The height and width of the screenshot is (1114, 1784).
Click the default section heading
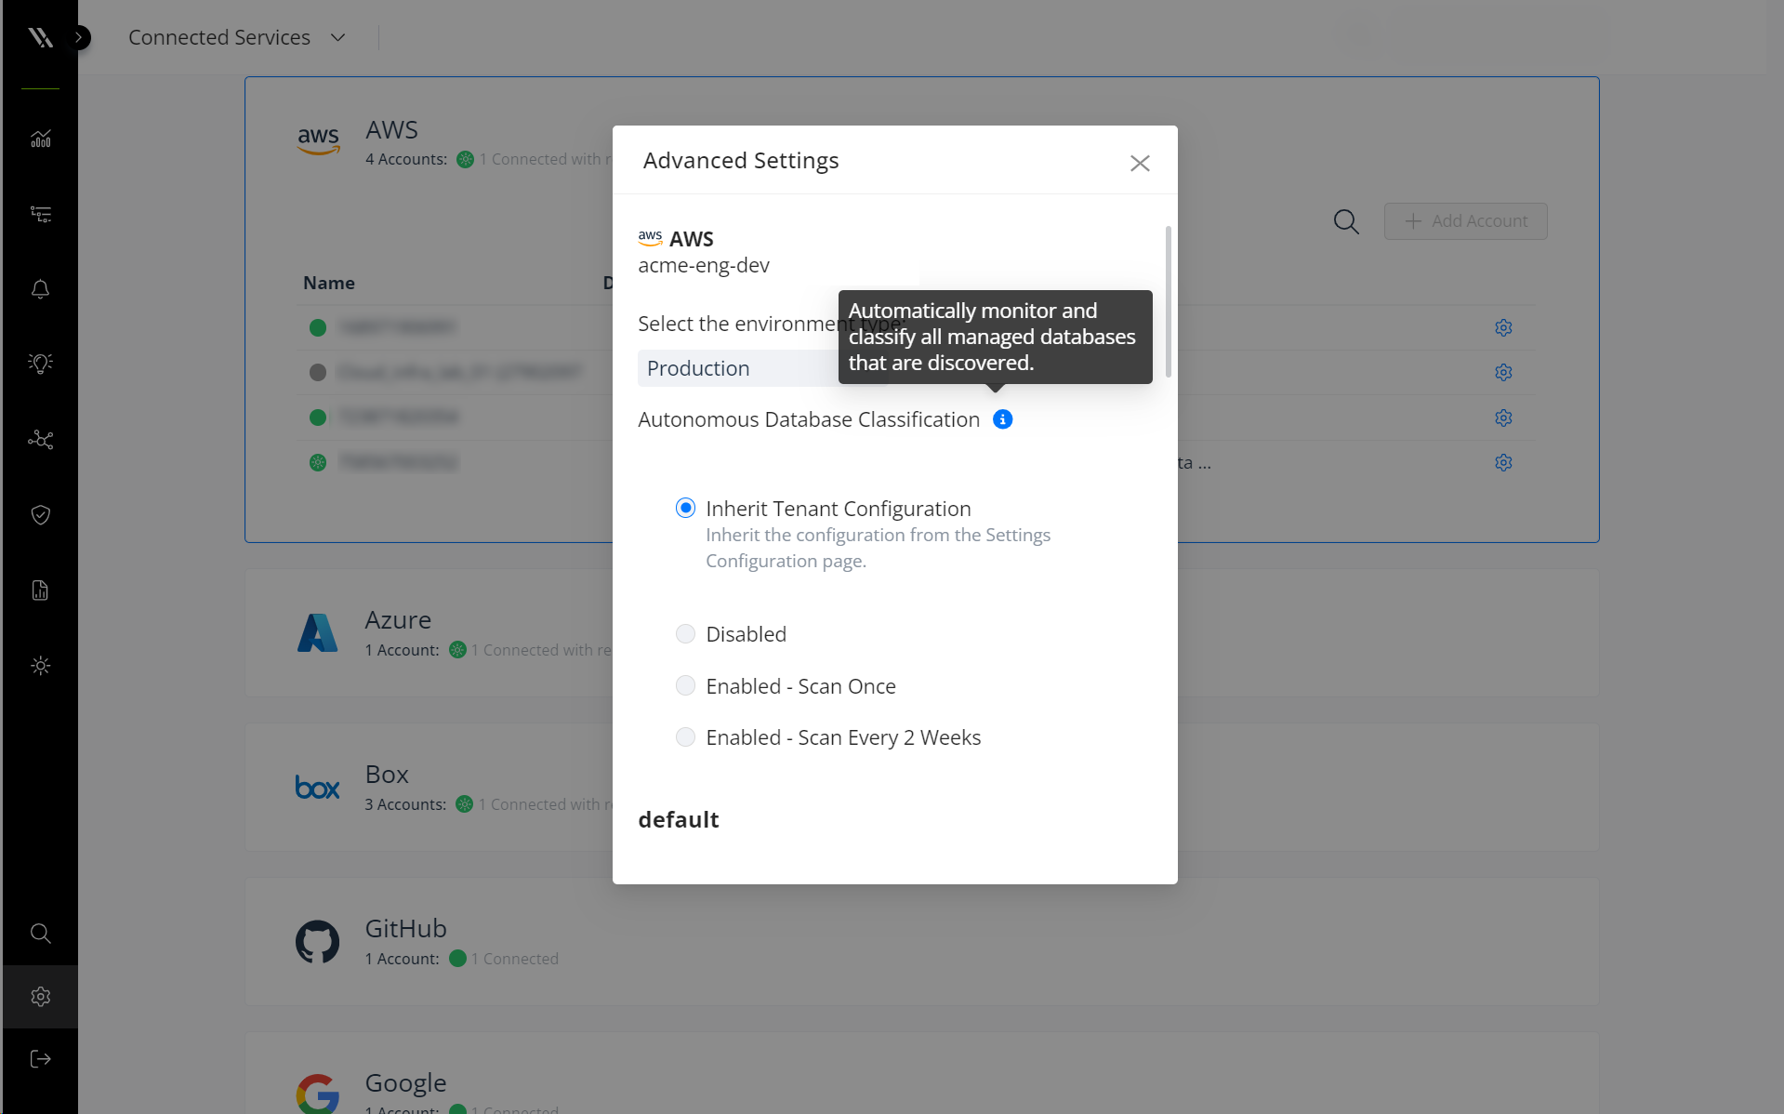[x=679, y=819]
